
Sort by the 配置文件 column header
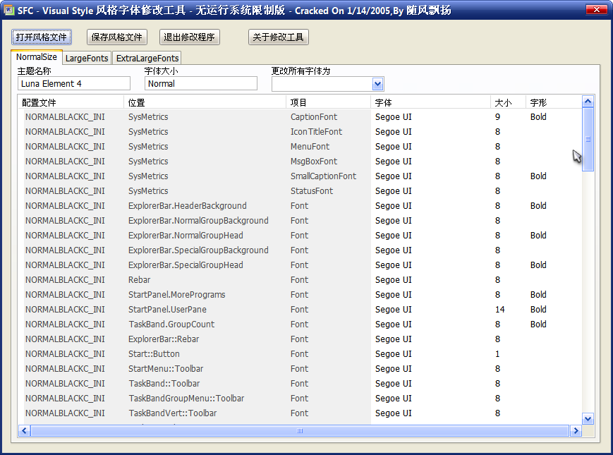71,102
